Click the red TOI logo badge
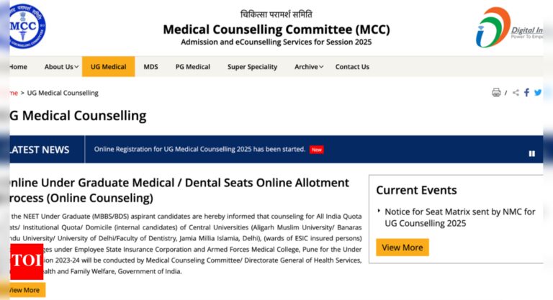This screenshot has height=300, width=553. (x=27, y=261)
